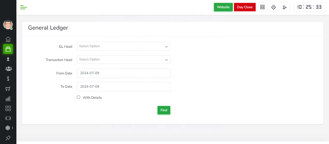Click the diamond move icon in header
The image size is (329, 144).
(x=273, y=7)
